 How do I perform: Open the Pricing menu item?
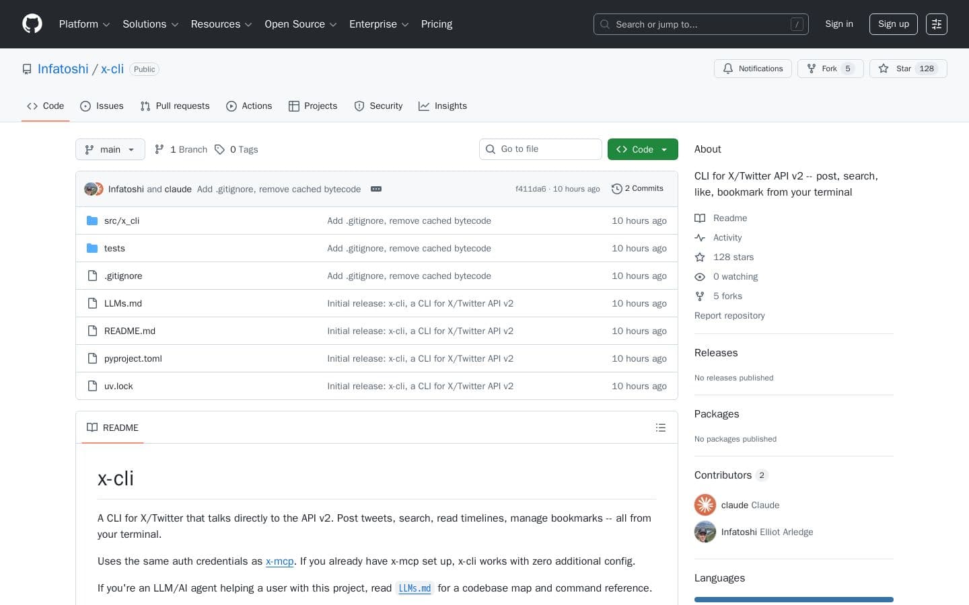[437, 24]
